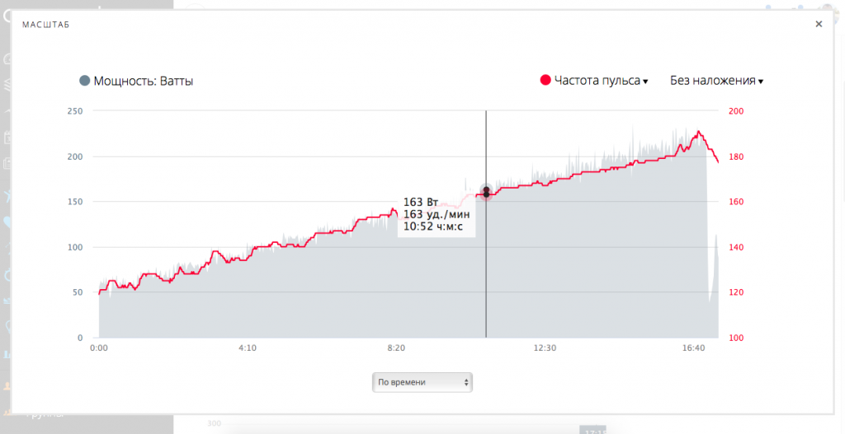This screenshot has height=434, width=845.
Task: Click the 250 watts axis label
Action: [x=75, y=111]
